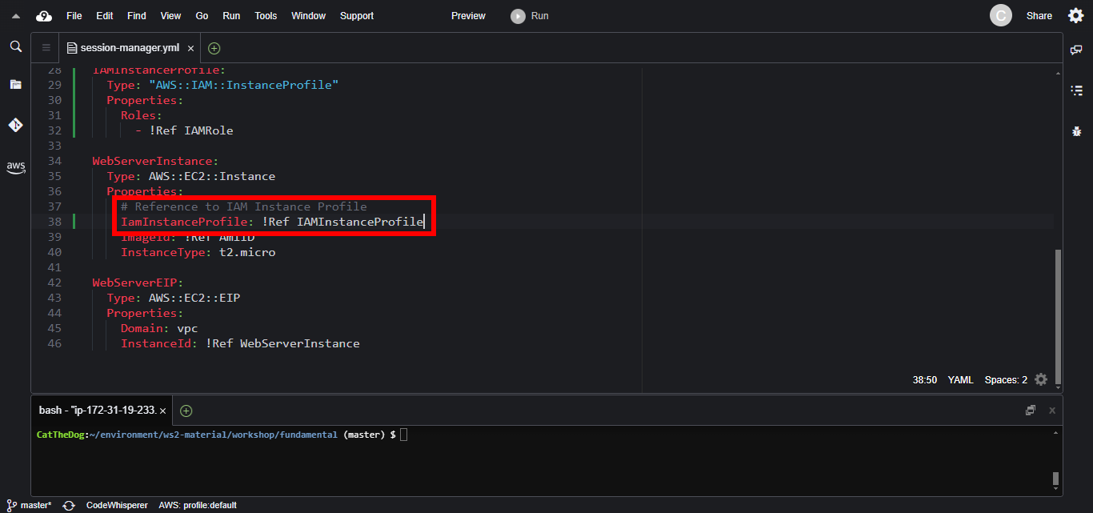Change the Spaces: 2 indentation setting

[x=1006, y=380]
